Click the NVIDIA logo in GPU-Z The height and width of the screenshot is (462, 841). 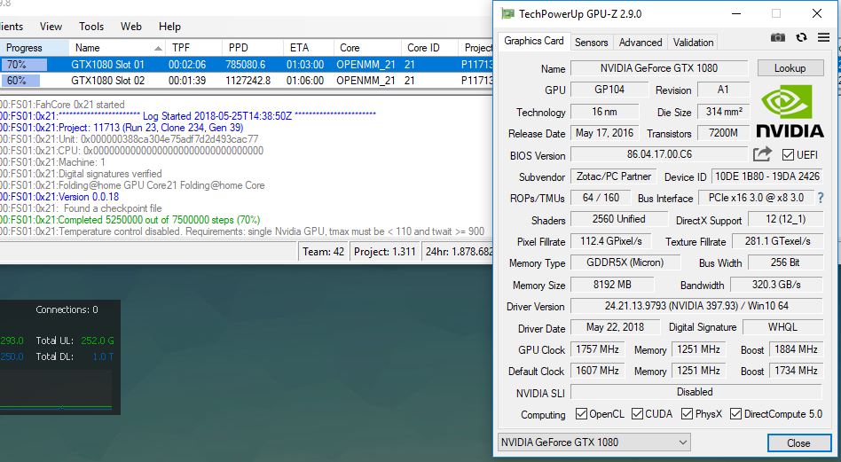(x=790, y=112)
